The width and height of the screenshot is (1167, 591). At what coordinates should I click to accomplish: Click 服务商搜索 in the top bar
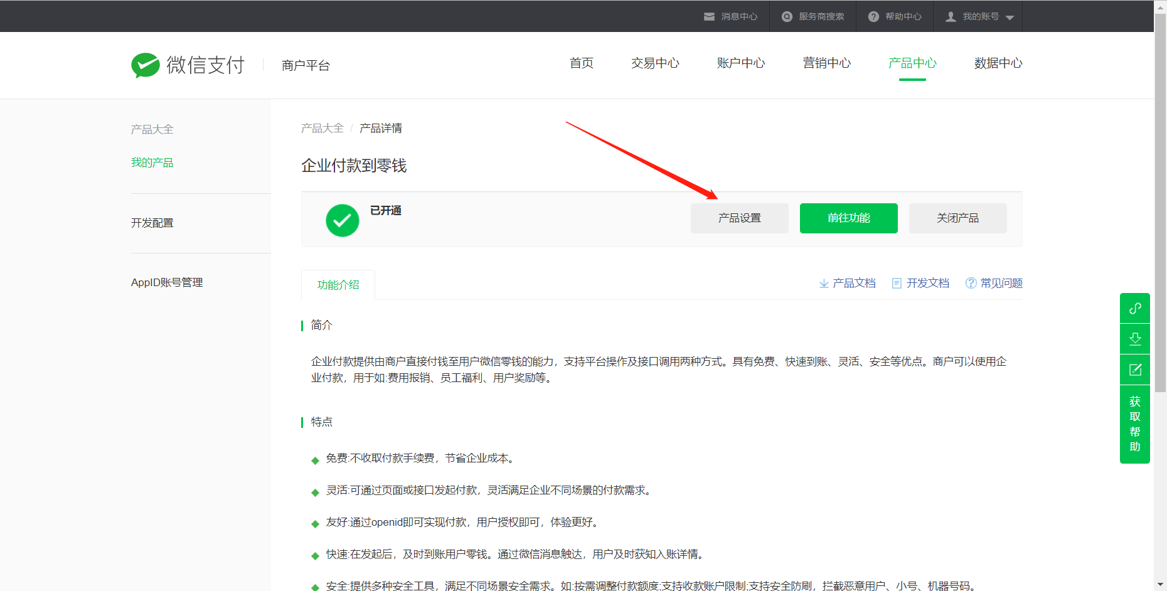[x=821, y=16]
